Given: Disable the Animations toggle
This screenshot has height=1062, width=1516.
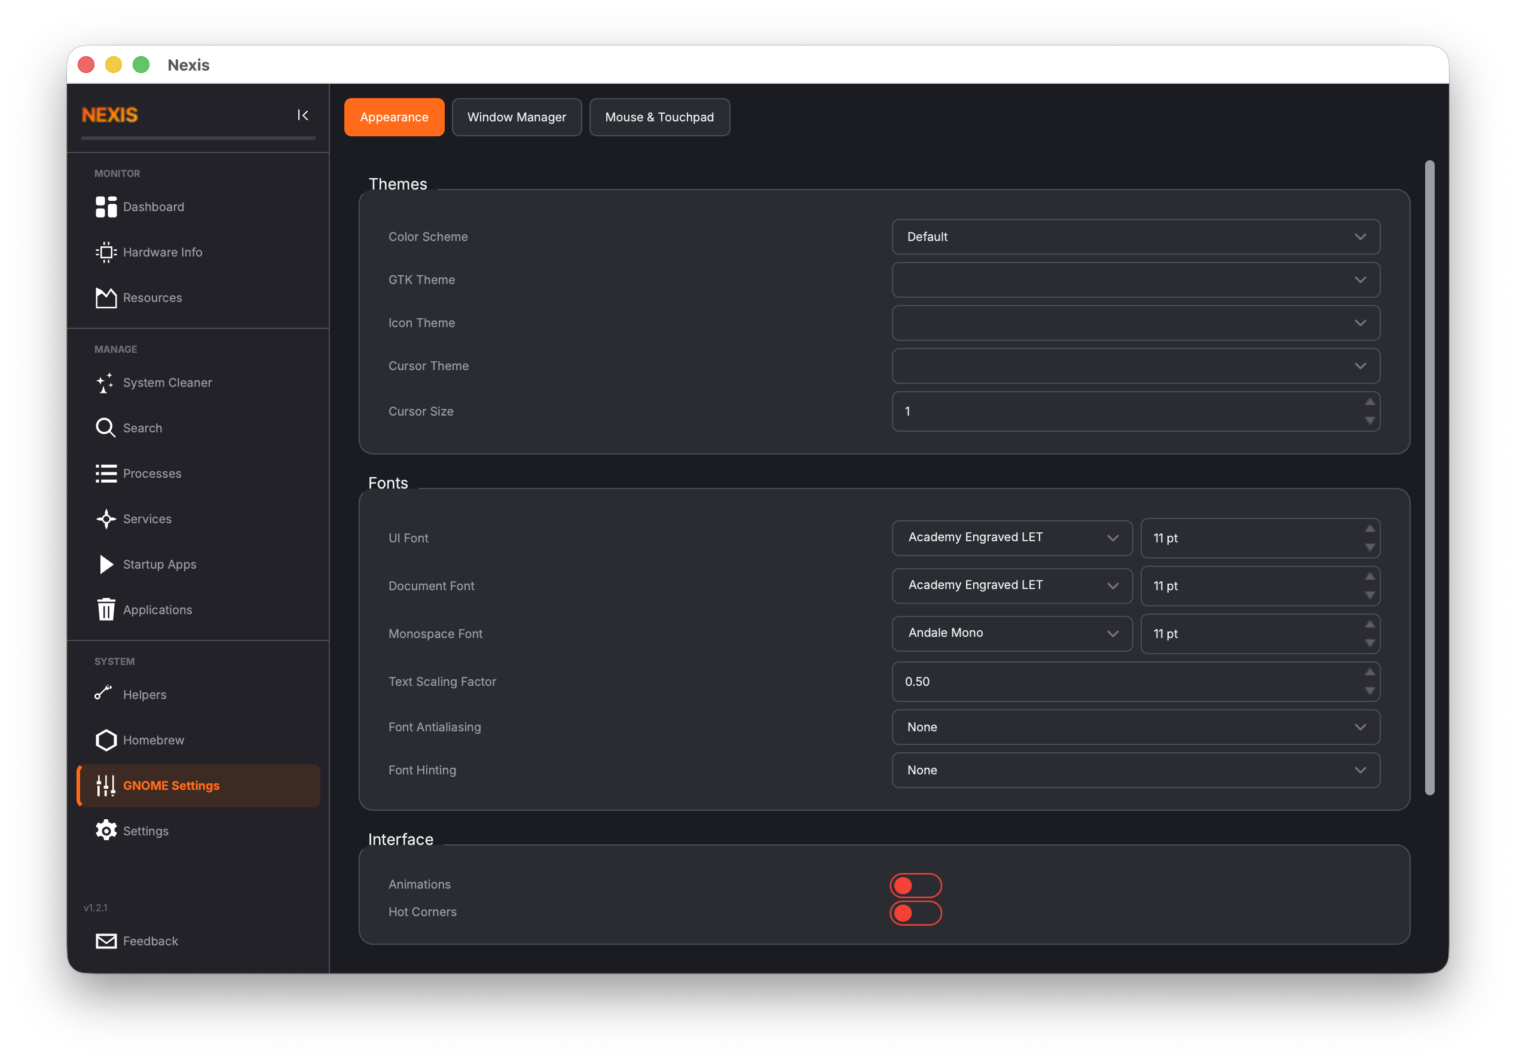Looking at the screenshot, I should tap(916, 885).
